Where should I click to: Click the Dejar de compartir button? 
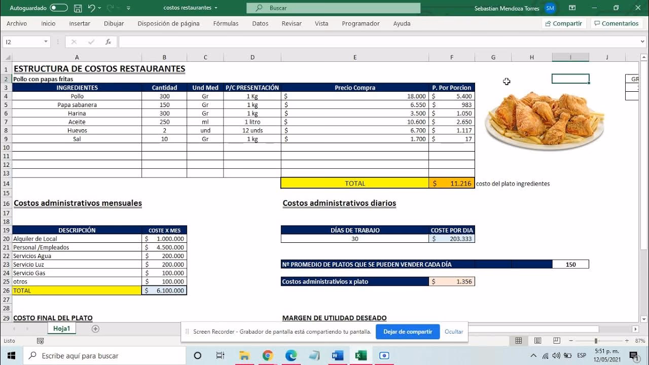(x=408, y=332)
